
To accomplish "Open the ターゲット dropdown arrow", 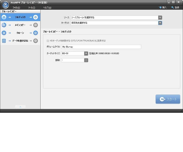I will [x=160, y=23].
